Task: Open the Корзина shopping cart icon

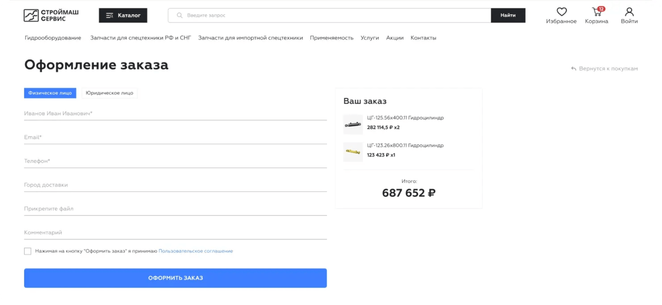Action: 597,12
